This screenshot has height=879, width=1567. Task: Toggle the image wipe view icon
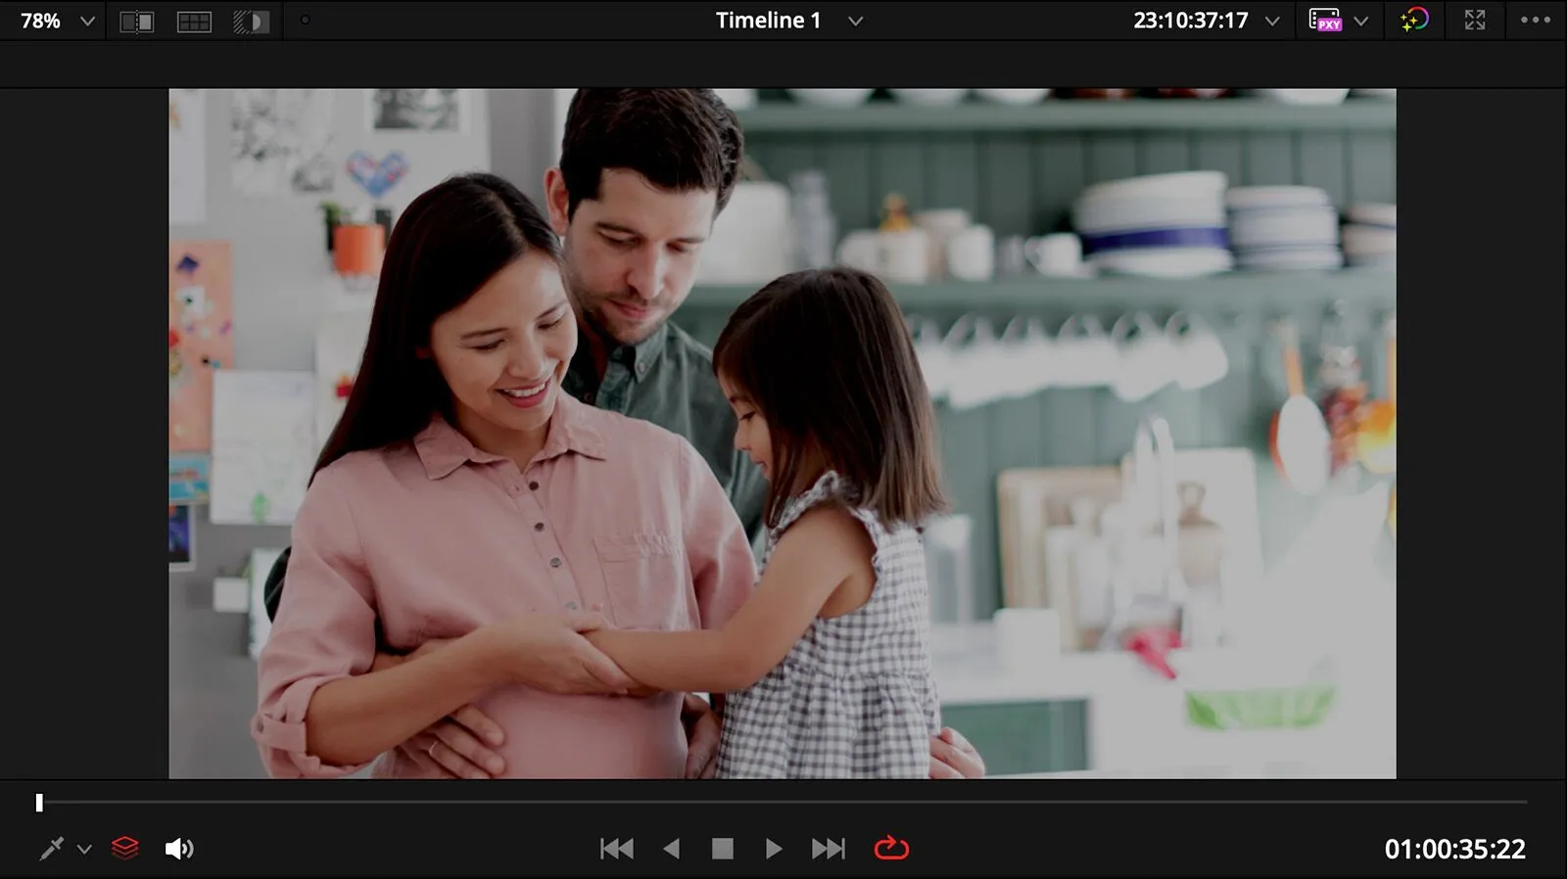point(136,22)
